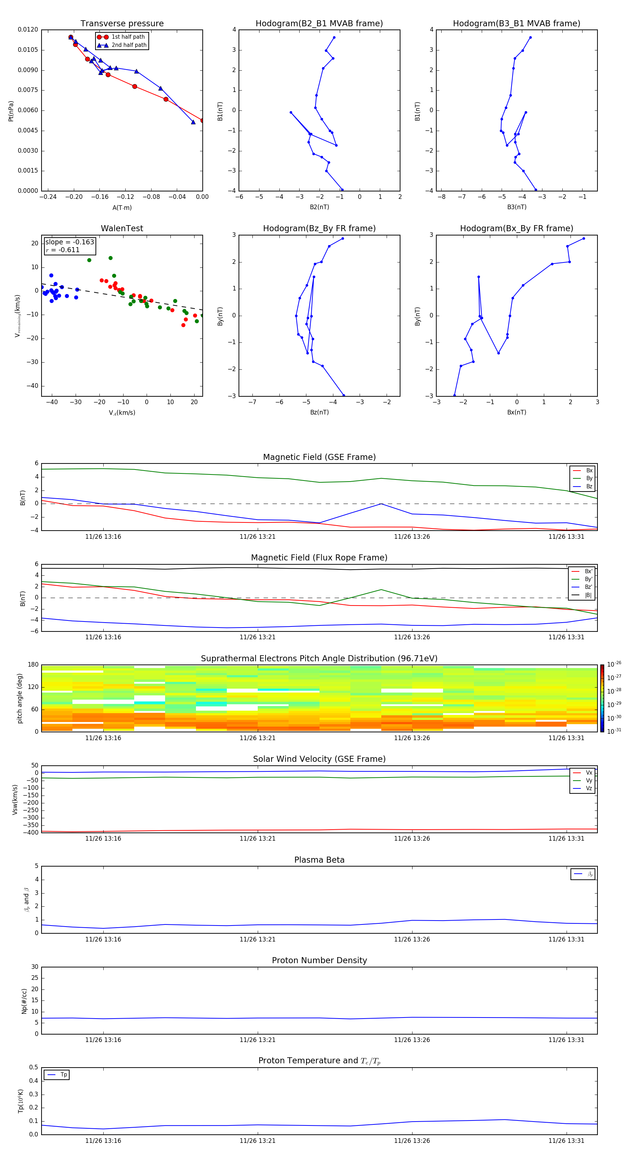Click the 'Solar Wind Velocity (GSE Frame)' title

tap(319, 759)
